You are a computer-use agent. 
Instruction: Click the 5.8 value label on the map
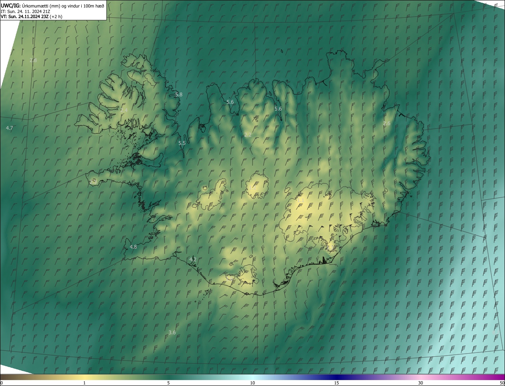click(179, 95)
